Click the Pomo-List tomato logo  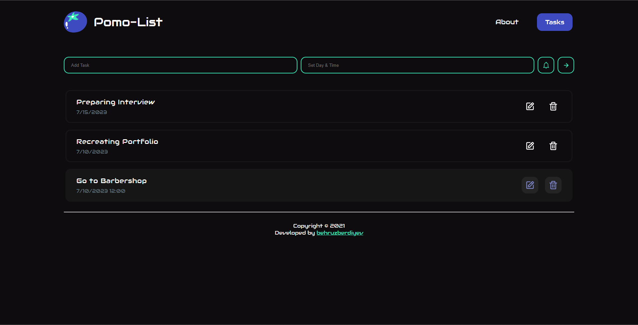75,22
